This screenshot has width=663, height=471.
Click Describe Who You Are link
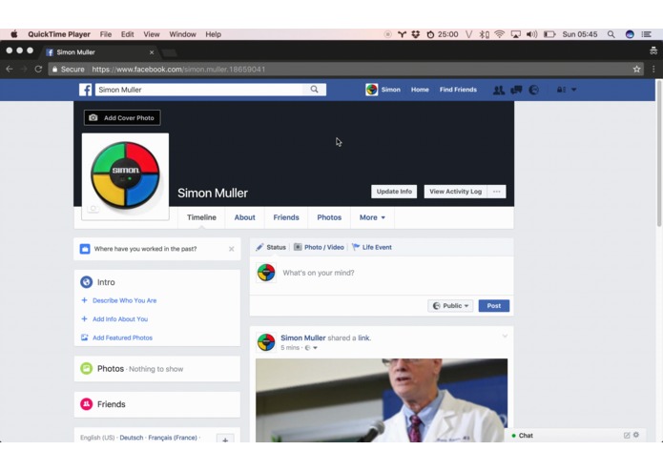(x=125, y=300)
